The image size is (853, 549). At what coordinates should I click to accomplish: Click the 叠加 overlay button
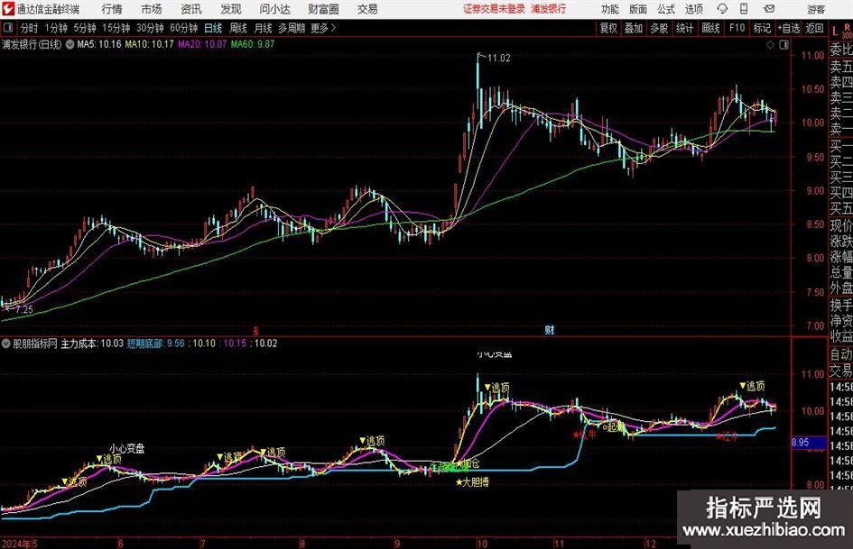[634, 28]
